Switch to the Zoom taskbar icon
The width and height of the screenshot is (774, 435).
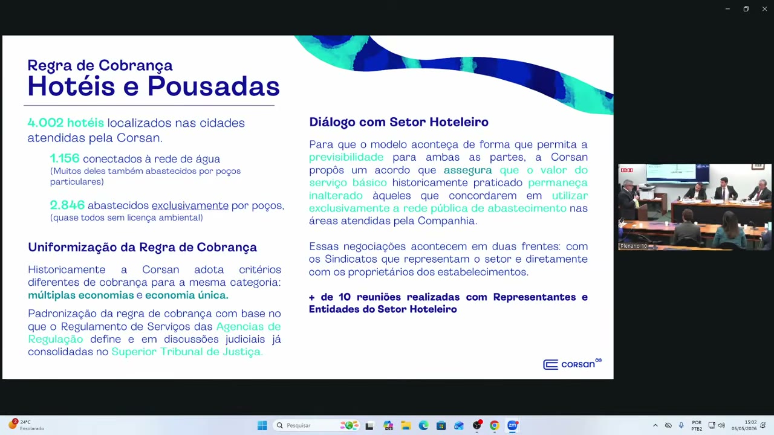[x=512, y=425]
